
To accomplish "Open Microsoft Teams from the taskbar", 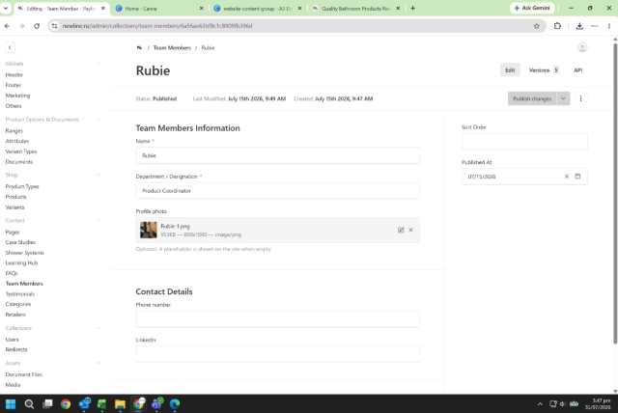I will click(x=156, y=404).
